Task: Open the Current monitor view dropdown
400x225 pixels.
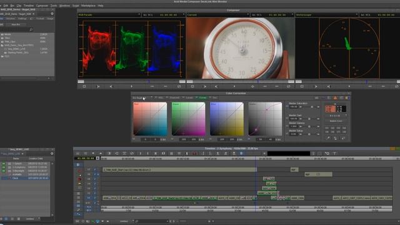Action: [247, 15]
